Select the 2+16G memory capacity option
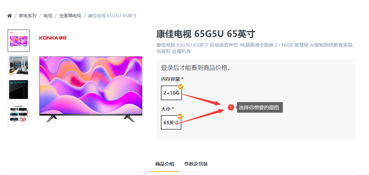369x175 pixels. click(x=171, y=93)
